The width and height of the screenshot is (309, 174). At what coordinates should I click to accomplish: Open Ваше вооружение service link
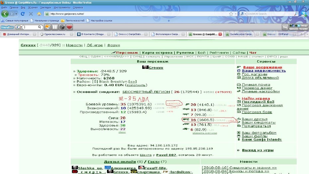[x=262, y=67]
